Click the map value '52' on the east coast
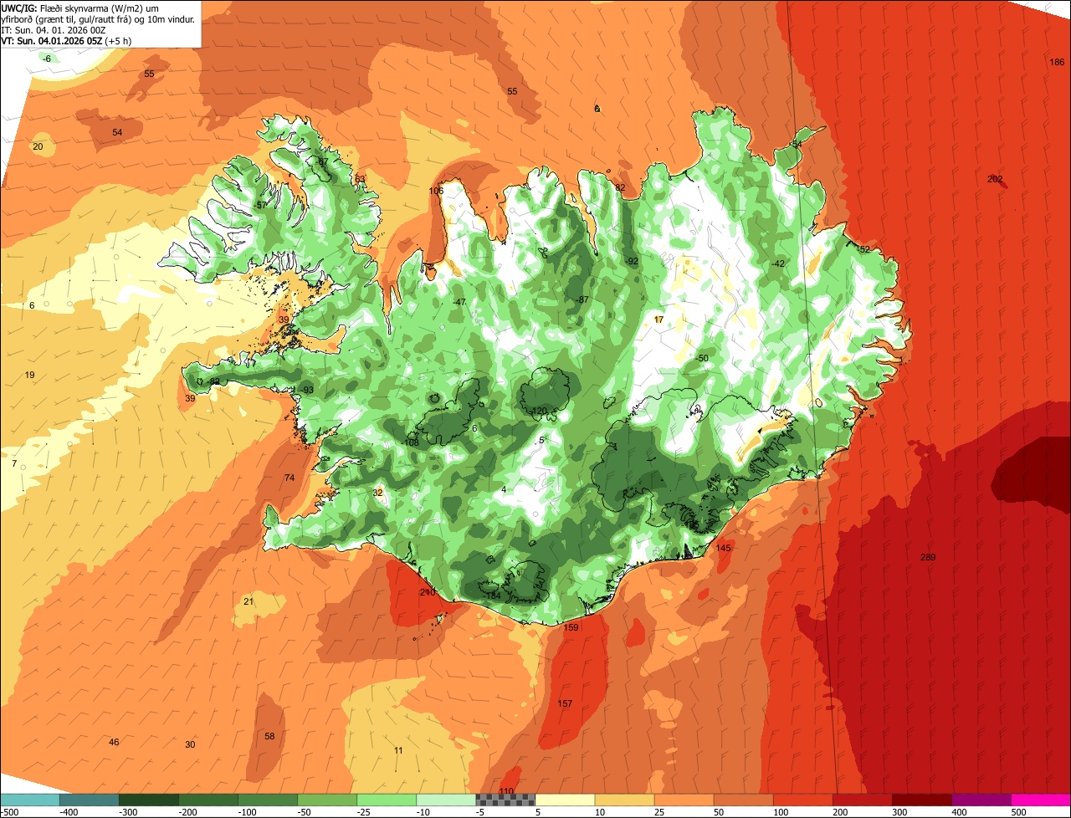Image resolution: width=1071 pixels, height=818 pixels. tap(865, 250)
